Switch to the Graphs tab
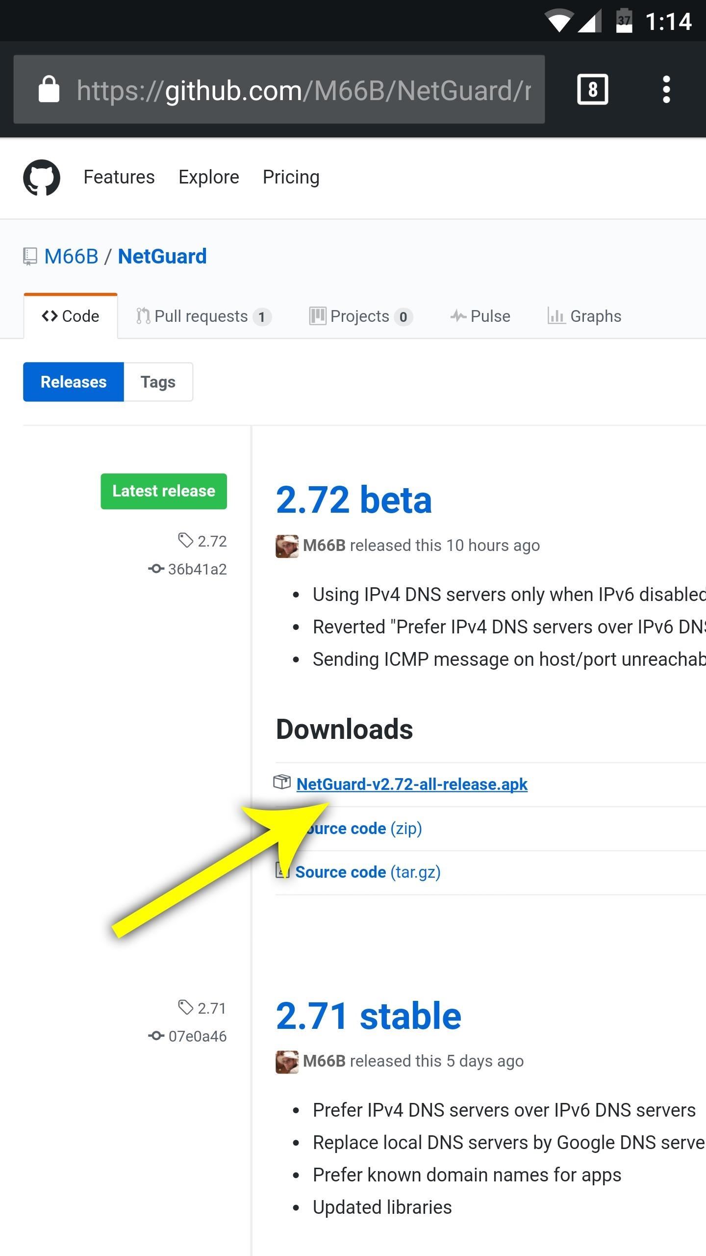Screen dimensions: 706x1256 click(584, 316)
